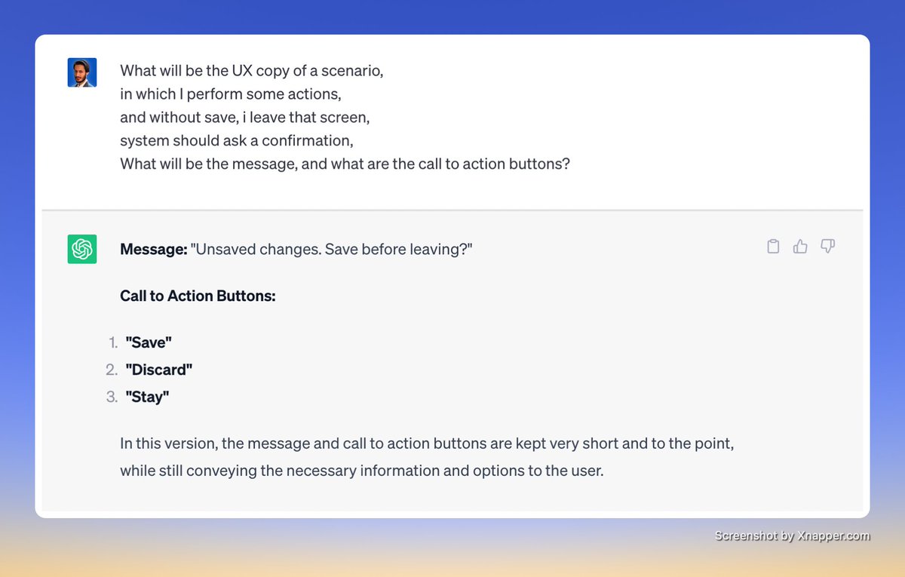Click the line "system should ask a confirmation,"
Viewport: 905px width, 577px height.
point(237,140)
